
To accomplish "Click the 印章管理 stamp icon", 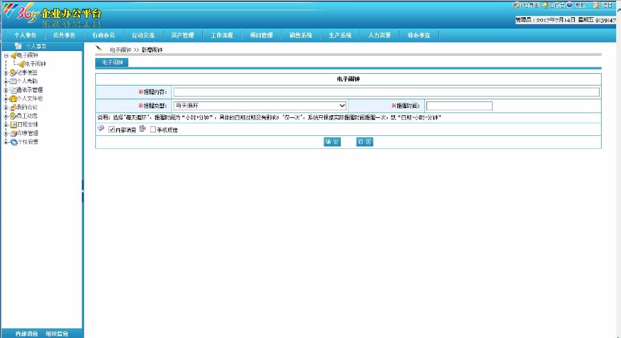I will (13, 133).
